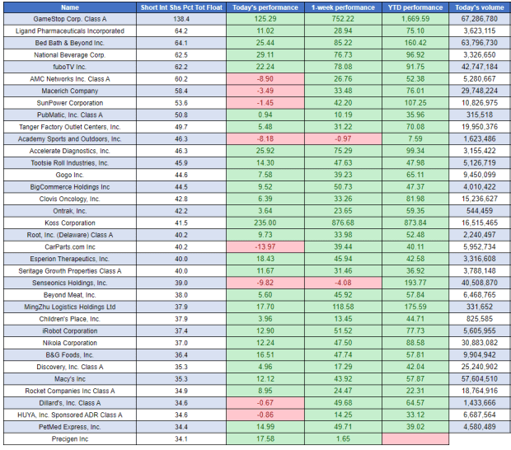Click Rocket Companies Inc Class A cell

70,391
